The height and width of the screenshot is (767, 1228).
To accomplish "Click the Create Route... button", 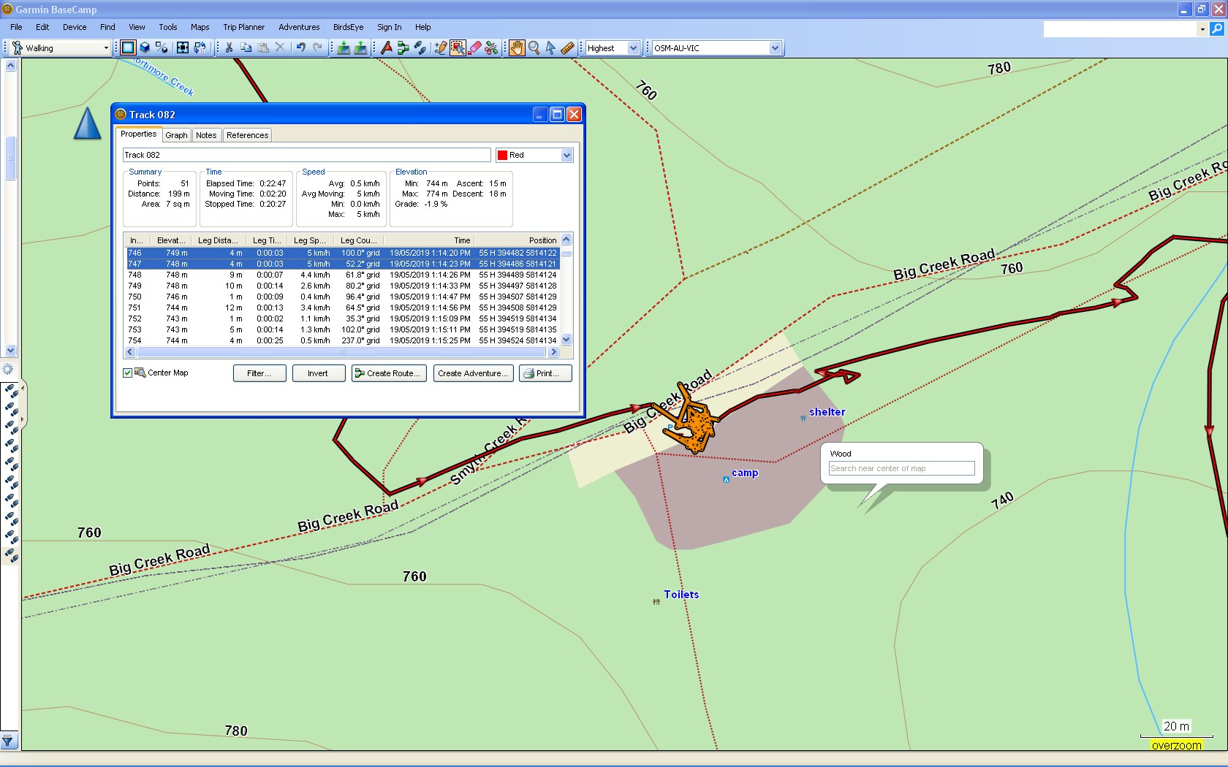I will tap(389, 373).
